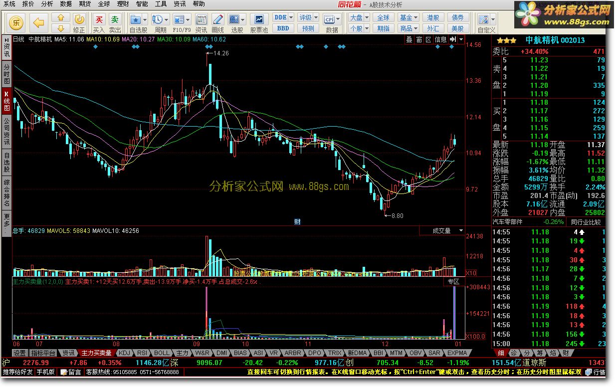Click the 区 interval button in chart header

[x=428, y=39]
